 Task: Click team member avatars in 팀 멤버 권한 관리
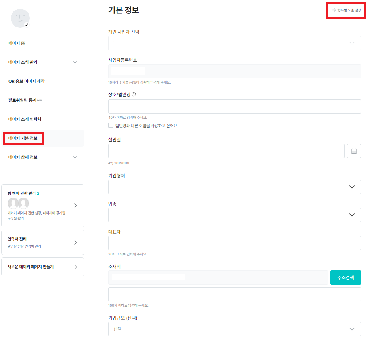click(18, 204)
